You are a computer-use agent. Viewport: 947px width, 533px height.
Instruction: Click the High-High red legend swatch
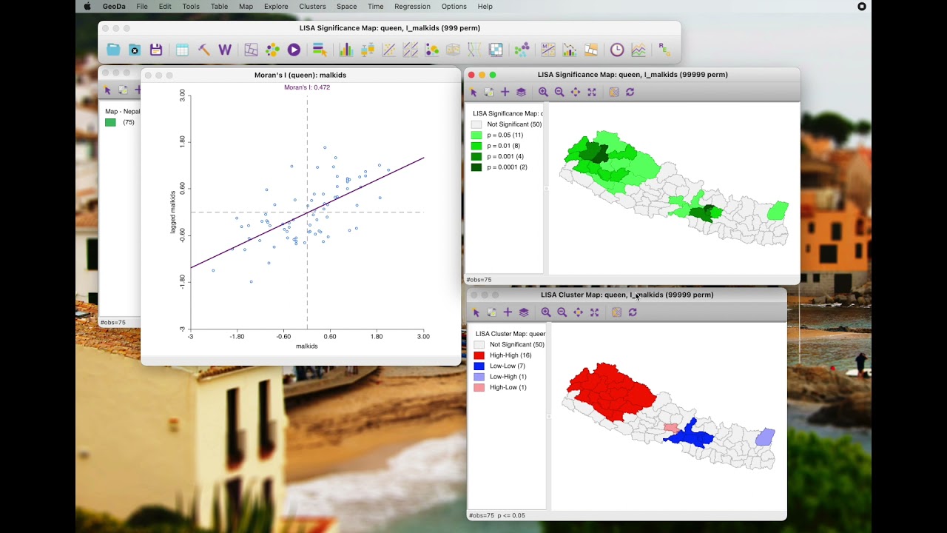pos(479,355)
